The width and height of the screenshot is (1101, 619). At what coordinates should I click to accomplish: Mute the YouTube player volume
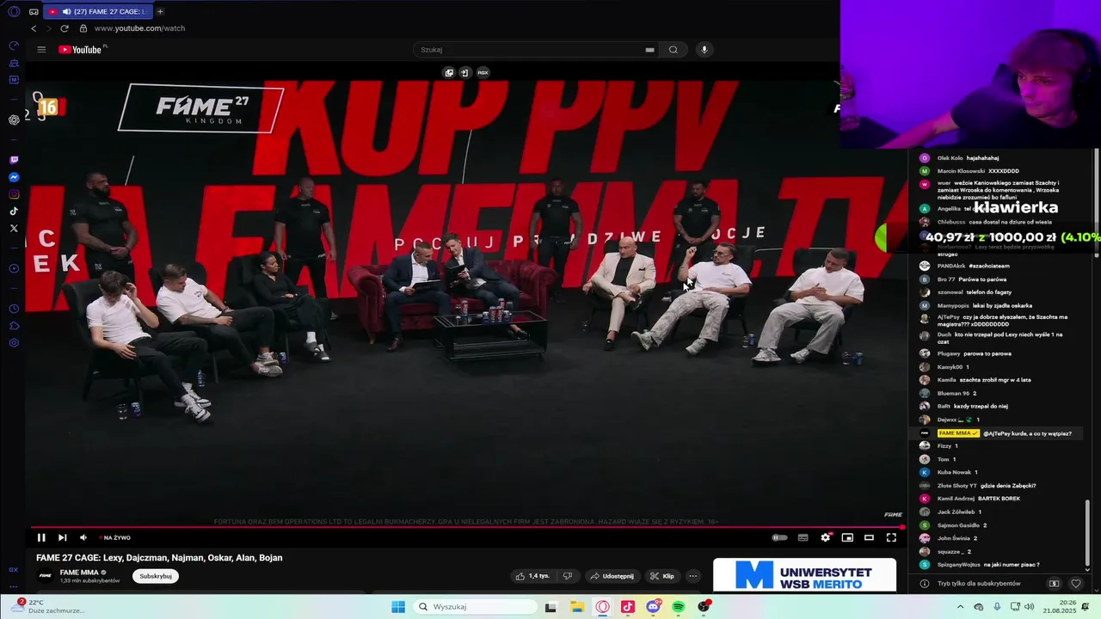83,537
